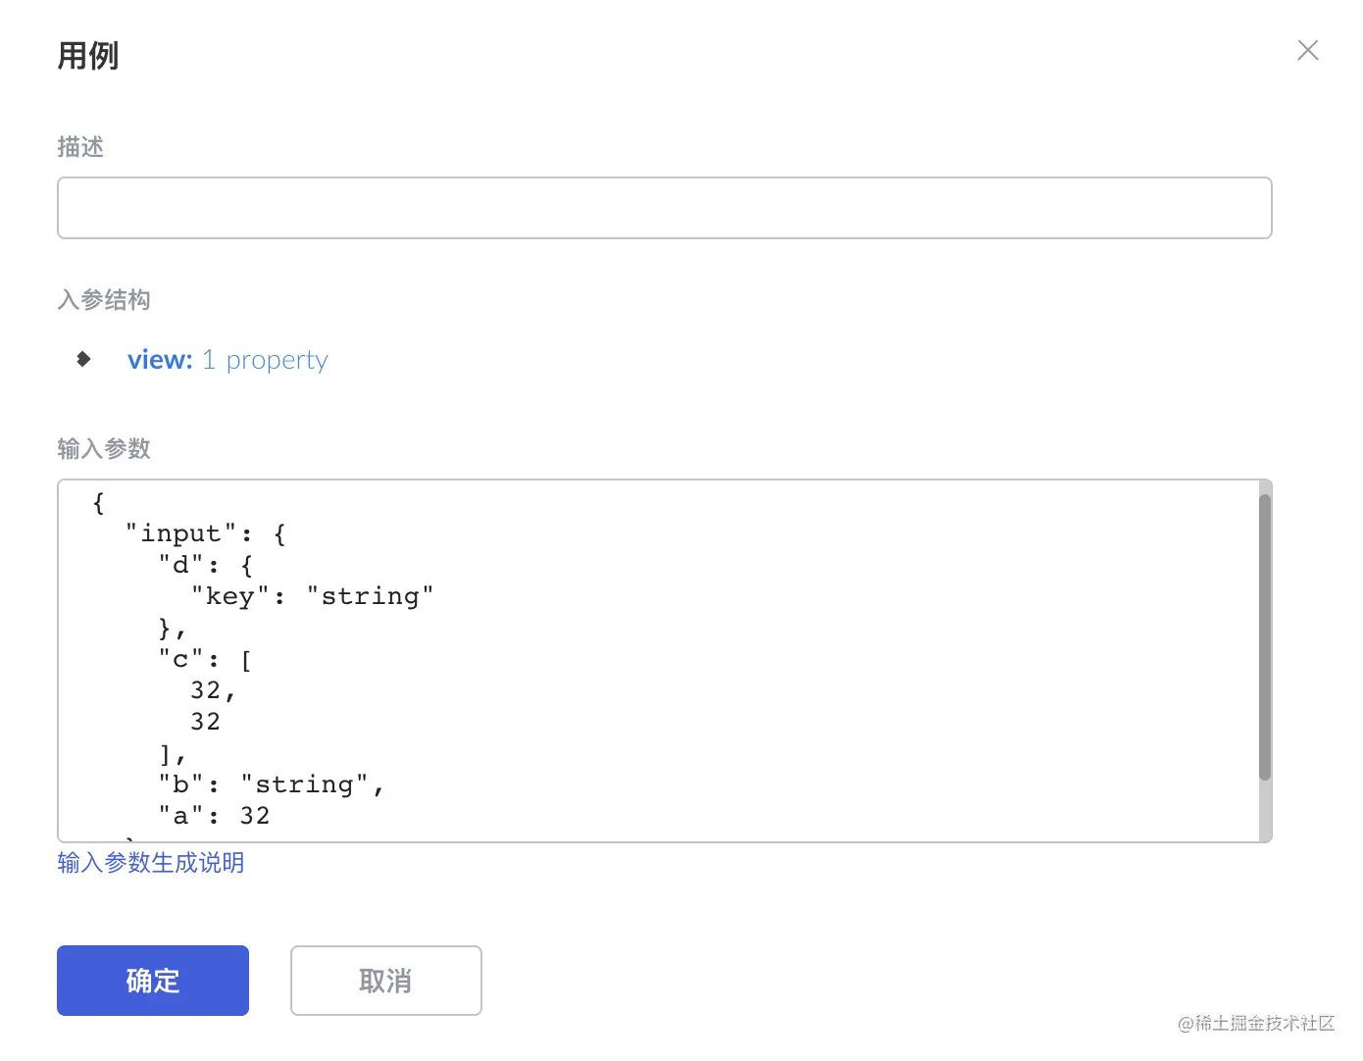Click the first "32," array value line
Screen dimensions: 1363x1061
click(212, 690)
